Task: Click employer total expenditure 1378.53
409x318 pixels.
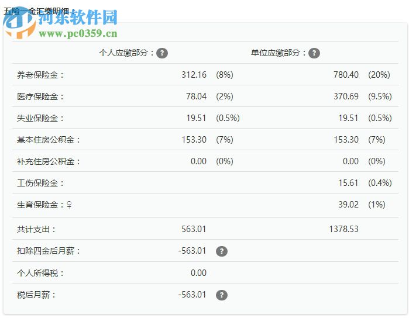Action: point(343,229)
